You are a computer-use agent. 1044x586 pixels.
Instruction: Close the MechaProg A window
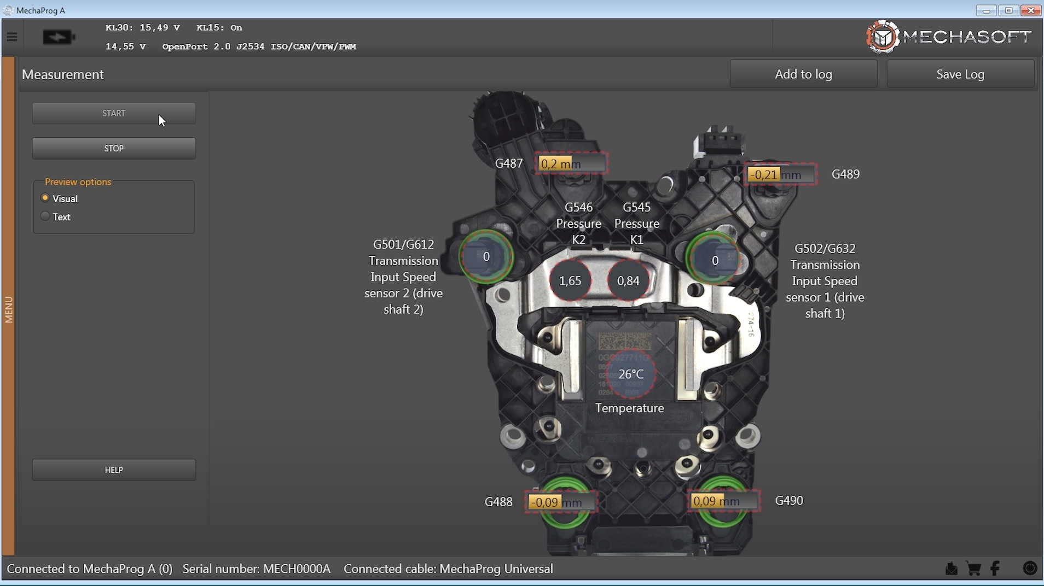(1031, 10)
